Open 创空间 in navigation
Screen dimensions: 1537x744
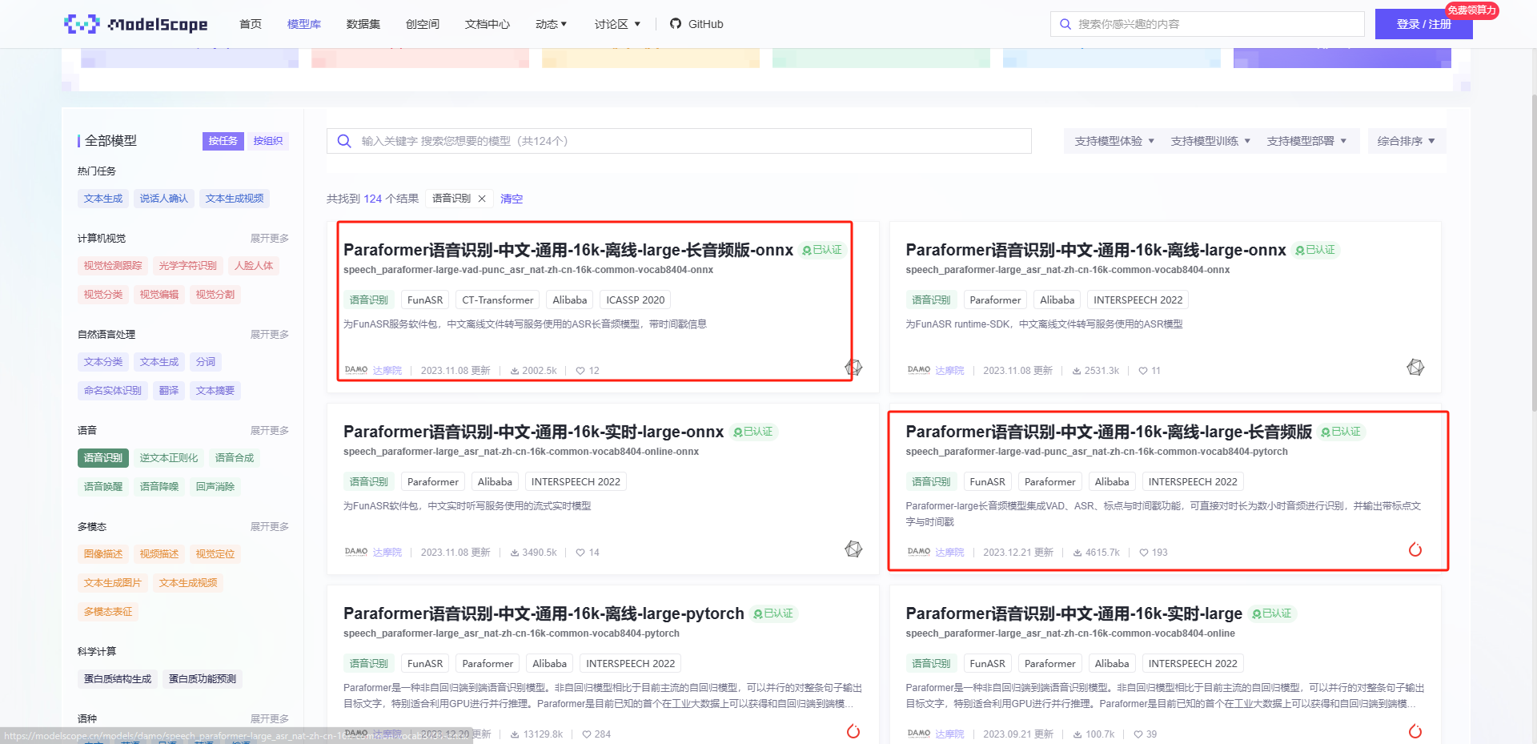point(423,24)
